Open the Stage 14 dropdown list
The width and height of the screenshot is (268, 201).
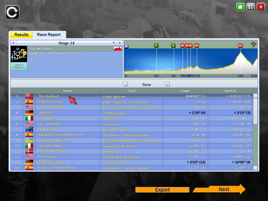[114, 43]
